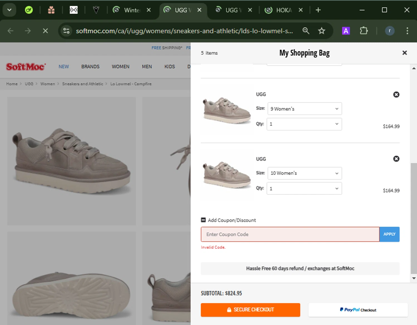Open the NEW menu item
Screen dimensions: 417x325
click(64, 67)
